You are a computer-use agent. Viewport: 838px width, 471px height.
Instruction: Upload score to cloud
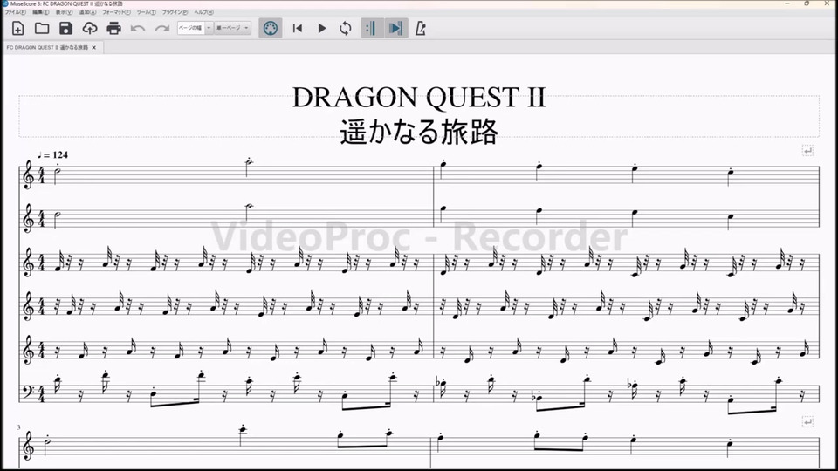click(x=90, y=28)
